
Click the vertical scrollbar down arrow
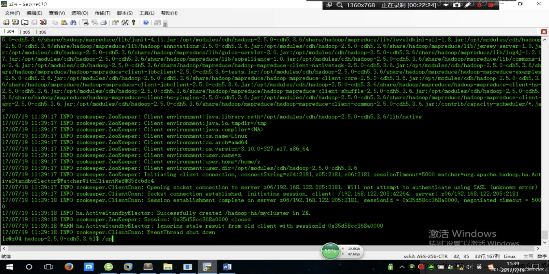point(544,243)
